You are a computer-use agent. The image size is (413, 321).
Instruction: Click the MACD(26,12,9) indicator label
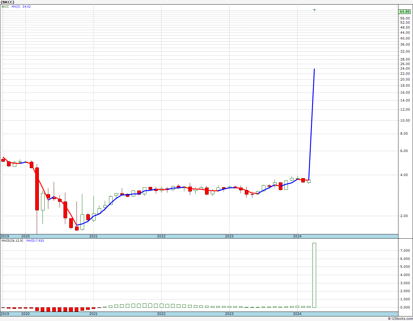(x=12, y=241)
